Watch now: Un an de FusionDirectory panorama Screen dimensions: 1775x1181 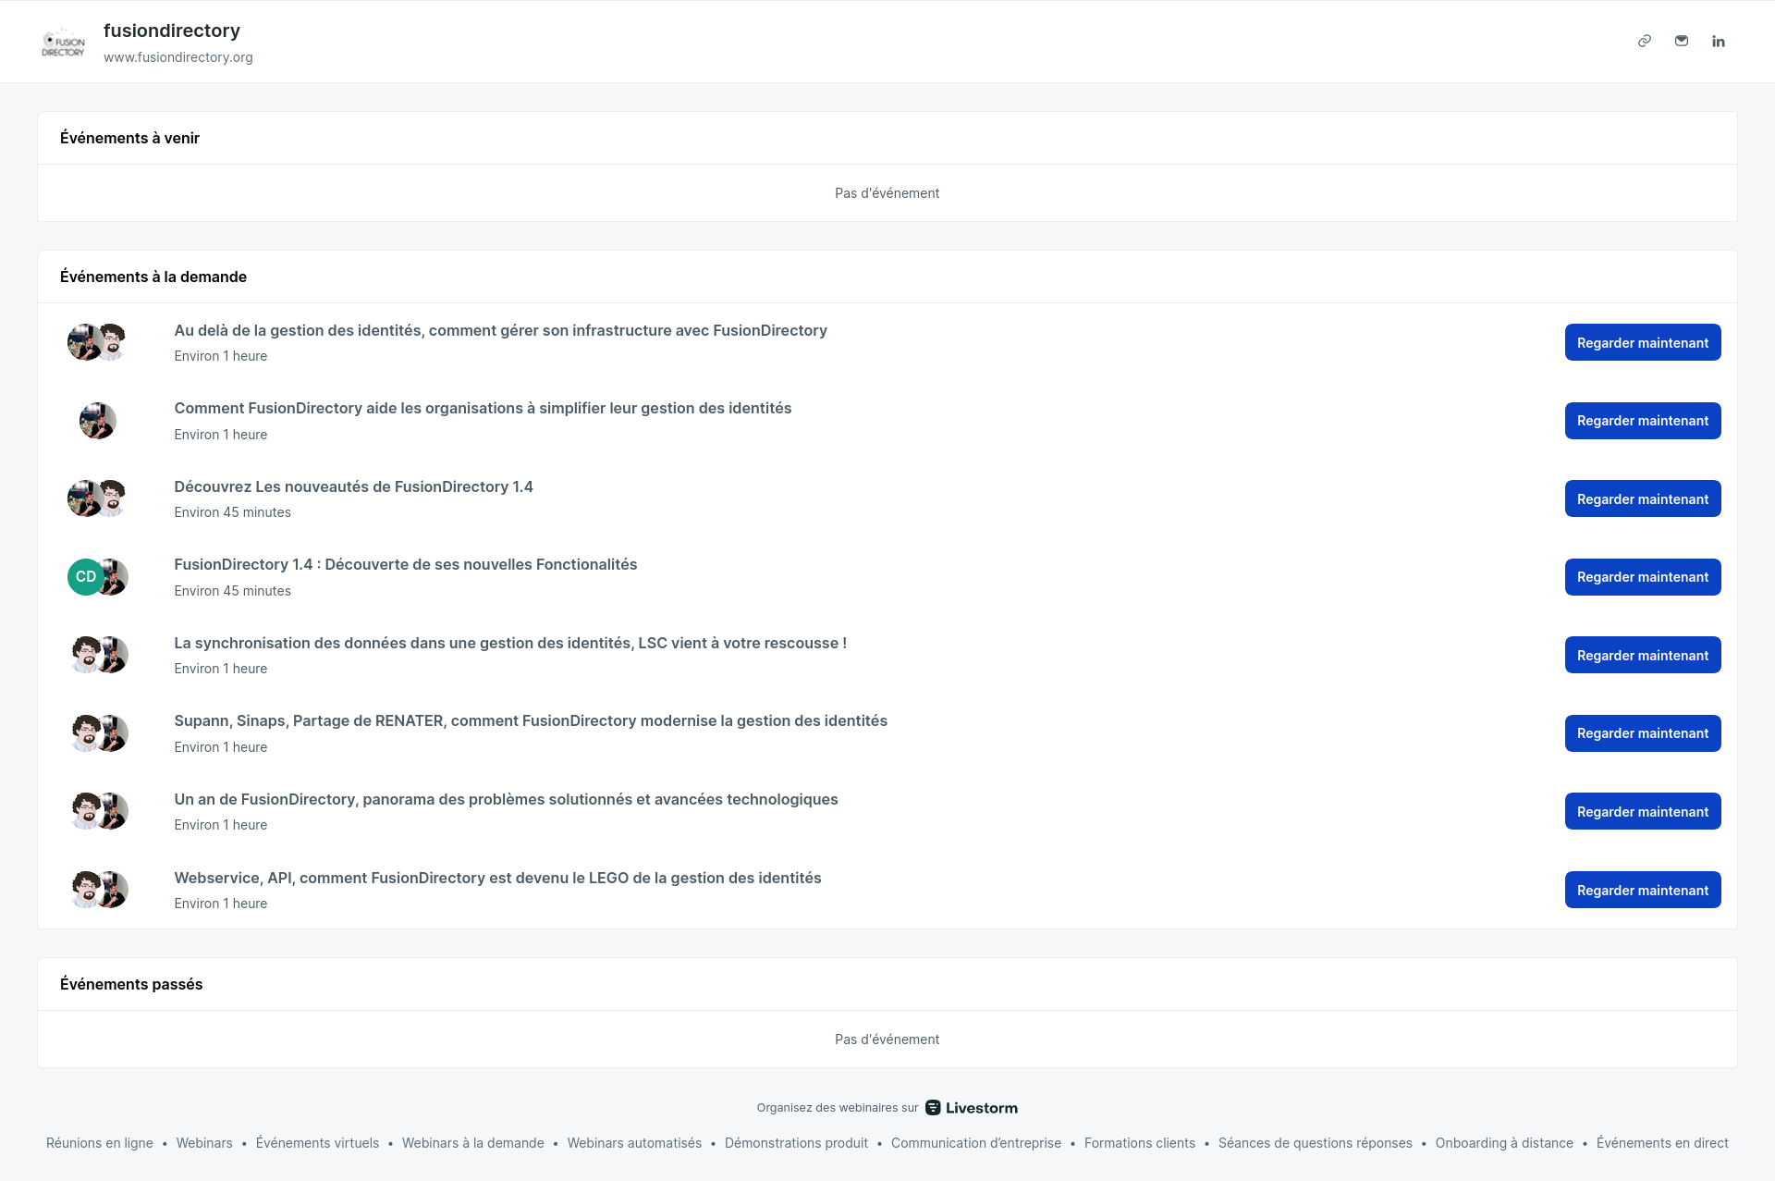tap(1643, 811)
